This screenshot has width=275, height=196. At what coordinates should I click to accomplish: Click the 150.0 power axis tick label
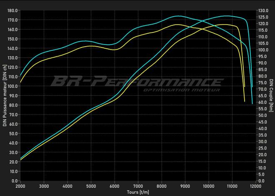(x=12, y=39)
